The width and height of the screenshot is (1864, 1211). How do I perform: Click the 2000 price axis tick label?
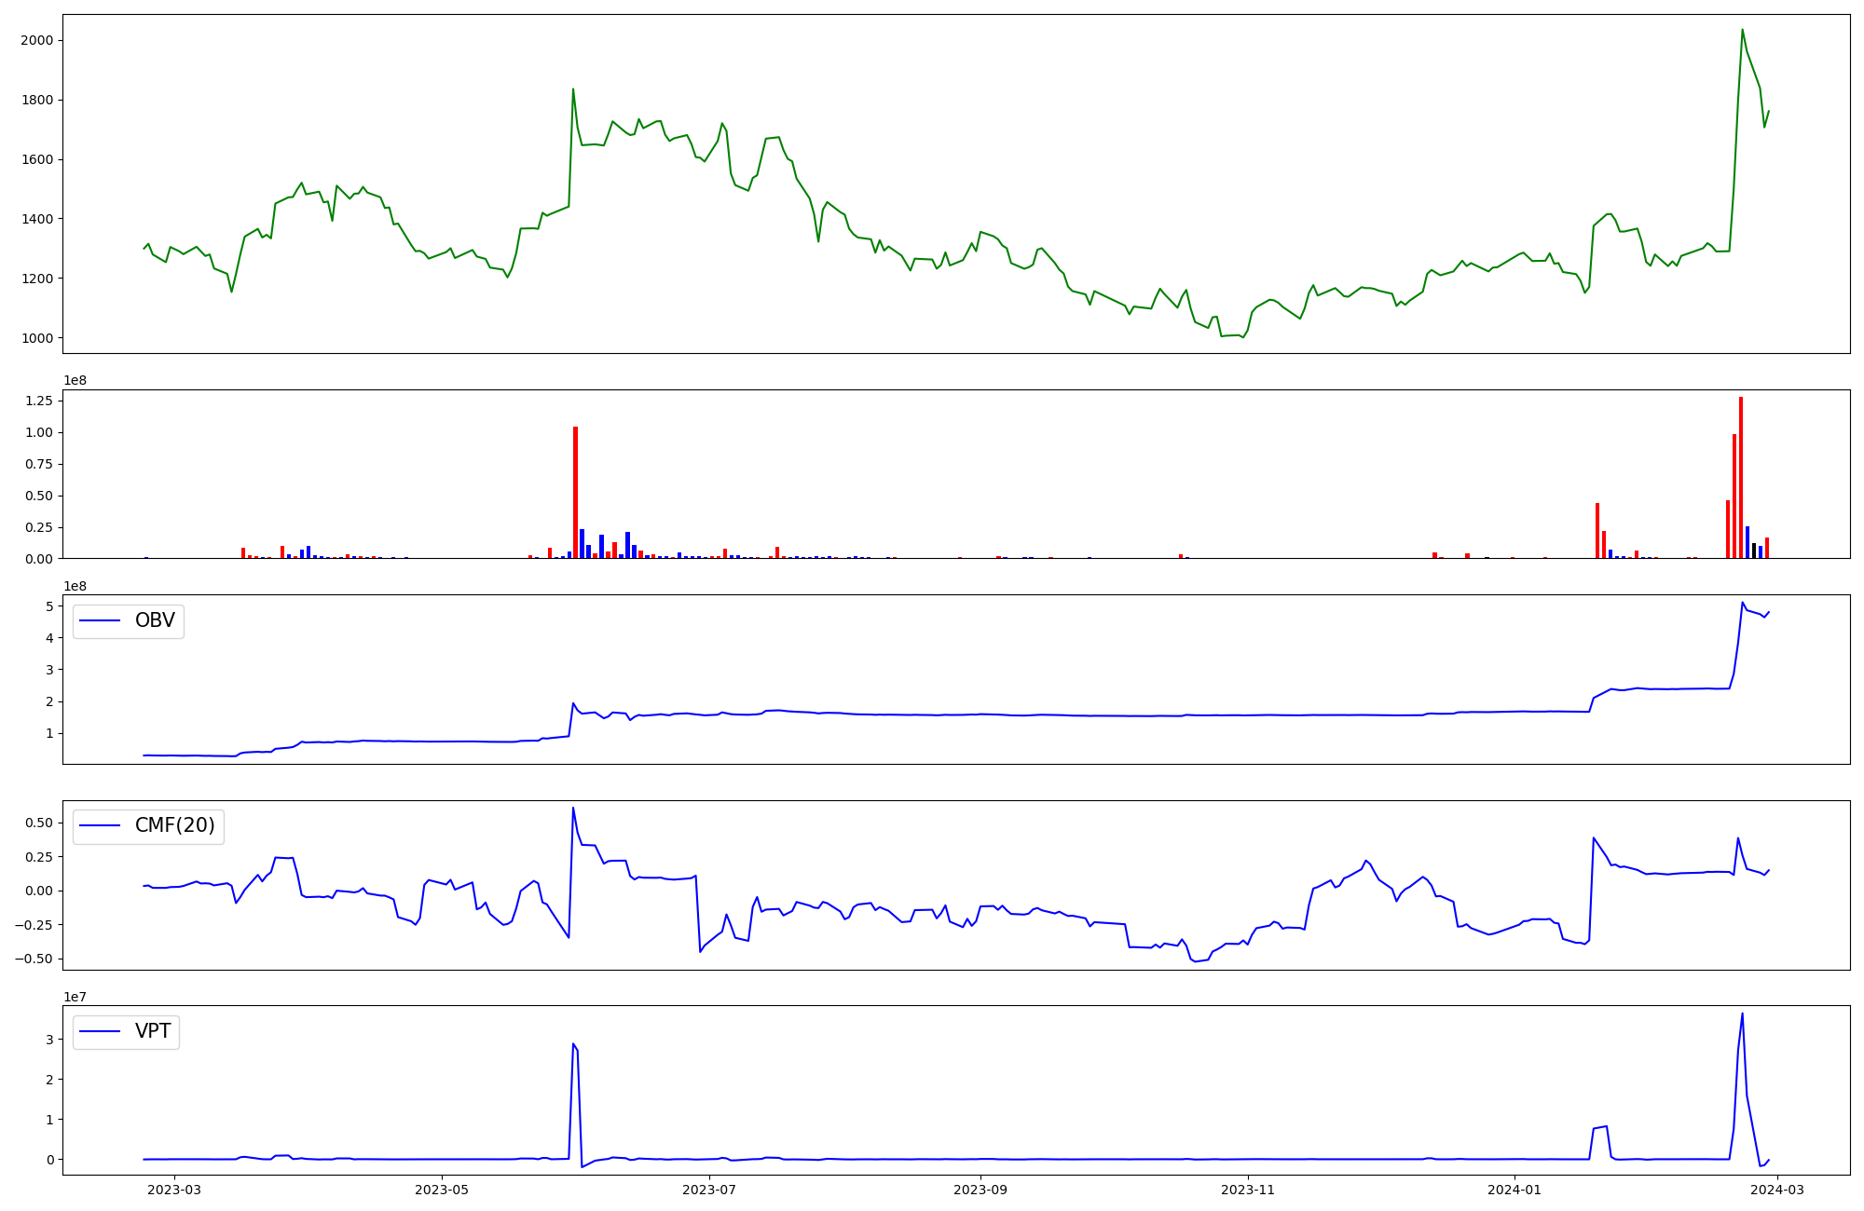click(x=36, y=40)
